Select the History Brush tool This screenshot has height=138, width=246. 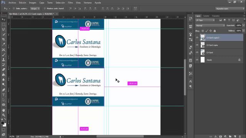(3, 65)
